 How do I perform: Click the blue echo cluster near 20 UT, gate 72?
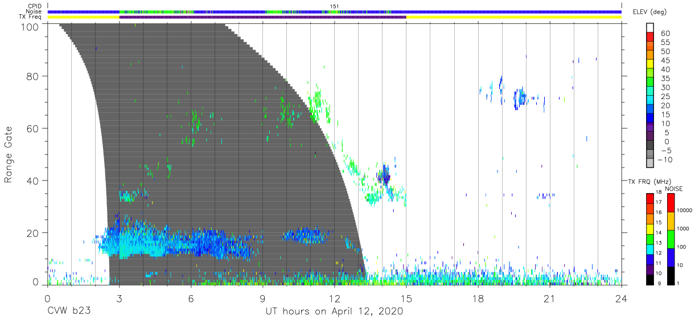[x=520, y=98]
